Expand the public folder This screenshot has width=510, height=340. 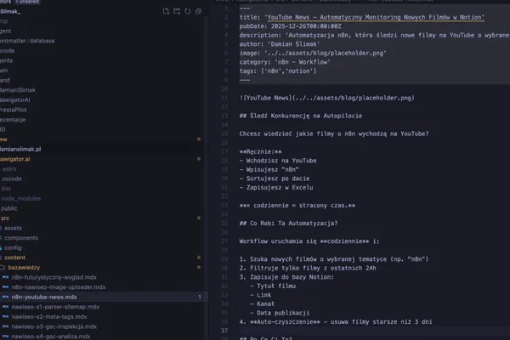click(8, 208)
